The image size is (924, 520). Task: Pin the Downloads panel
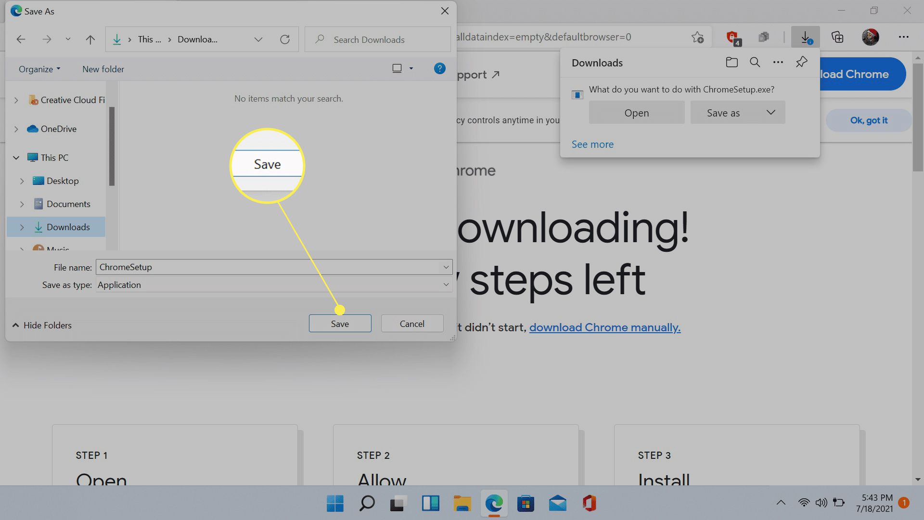[x=801, y=62]
